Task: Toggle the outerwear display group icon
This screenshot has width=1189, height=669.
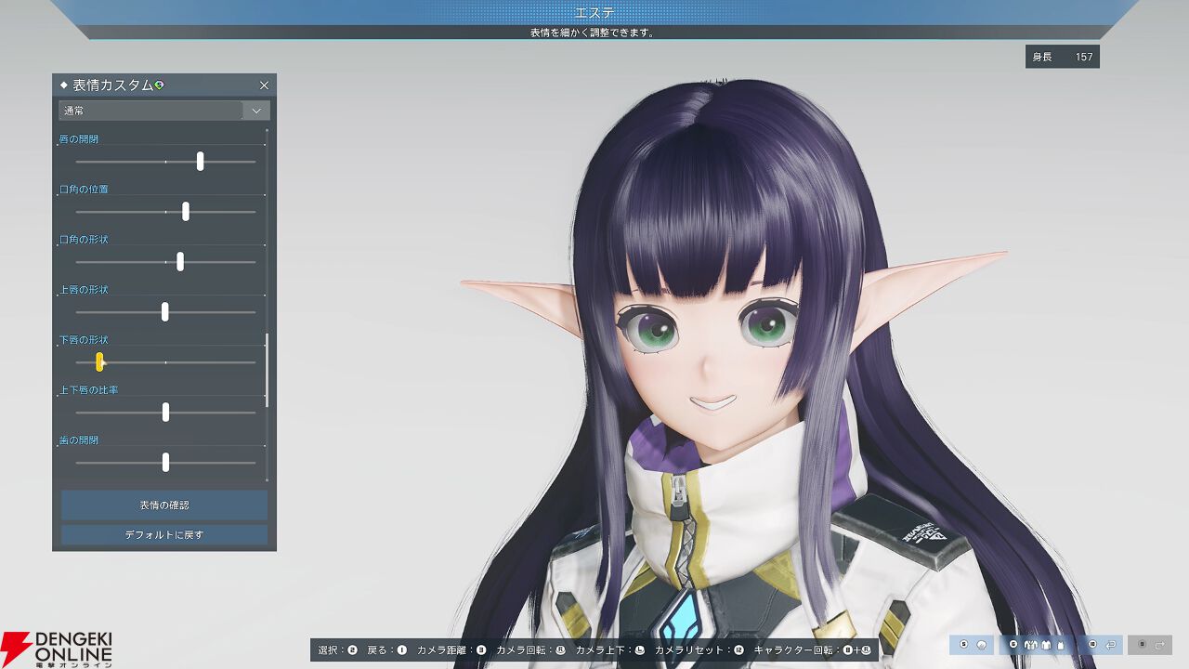Action: (x=1046, y=644)
